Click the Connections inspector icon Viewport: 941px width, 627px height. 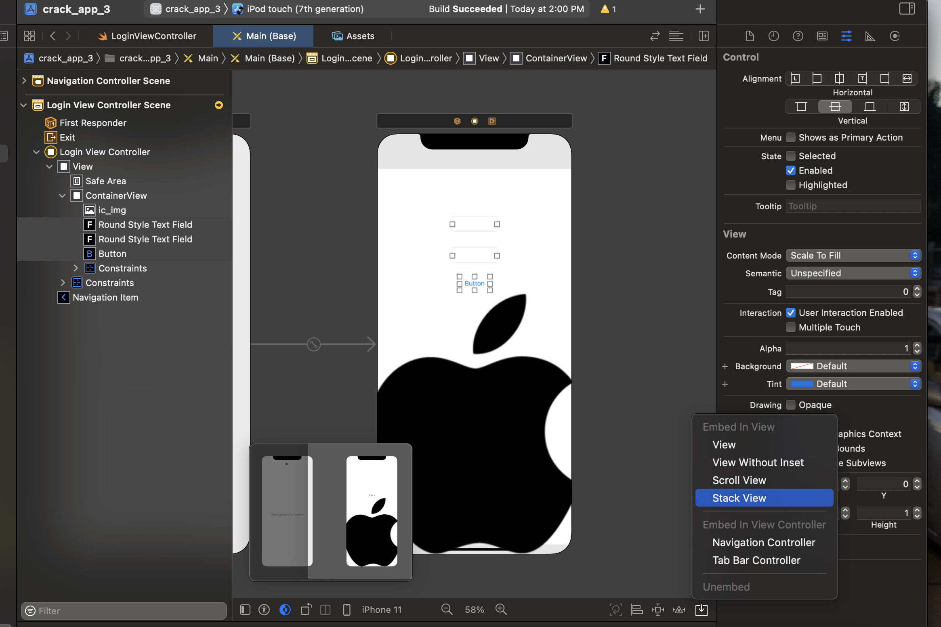coord(895,36)
